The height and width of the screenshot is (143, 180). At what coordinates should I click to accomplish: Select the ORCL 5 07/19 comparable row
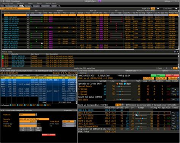pos(124,113)
